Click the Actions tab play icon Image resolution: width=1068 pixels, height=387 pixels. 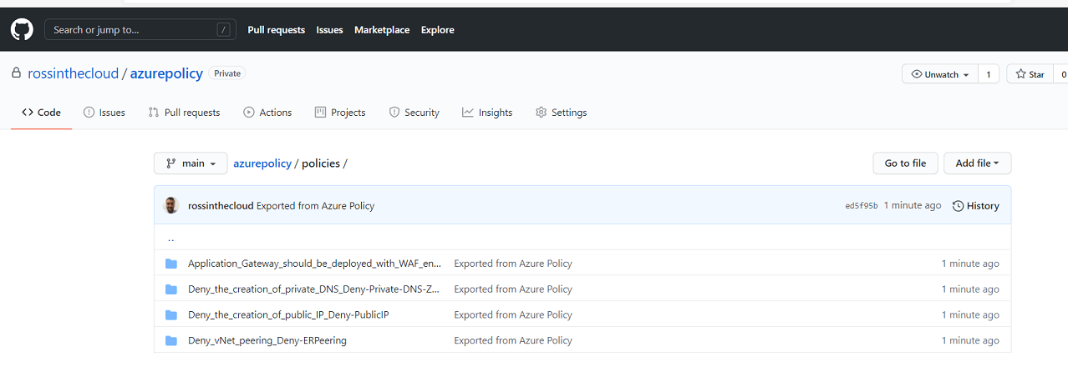[x=249, y=113]
